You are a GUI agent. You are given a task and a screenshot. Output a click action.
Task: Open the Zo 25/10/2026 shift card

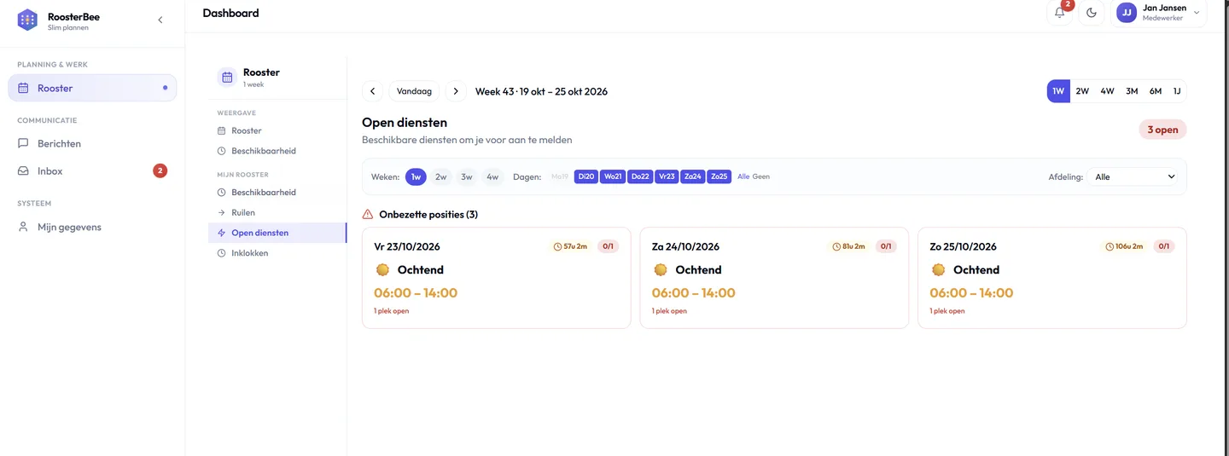1052,278
